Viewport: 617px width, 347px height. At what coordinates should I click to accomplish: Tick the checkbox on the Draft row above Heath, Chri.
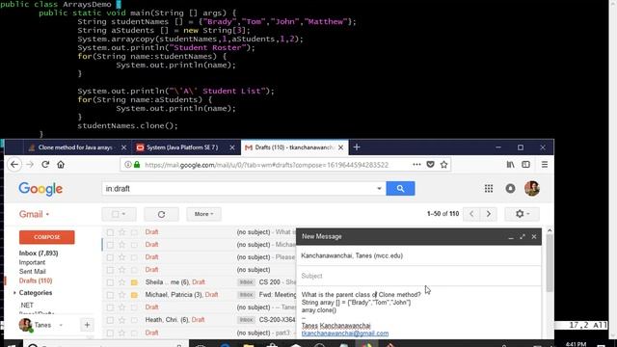110,307
